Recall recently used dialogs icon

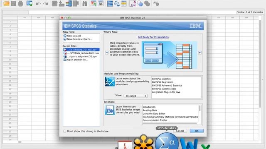point(30,4)
